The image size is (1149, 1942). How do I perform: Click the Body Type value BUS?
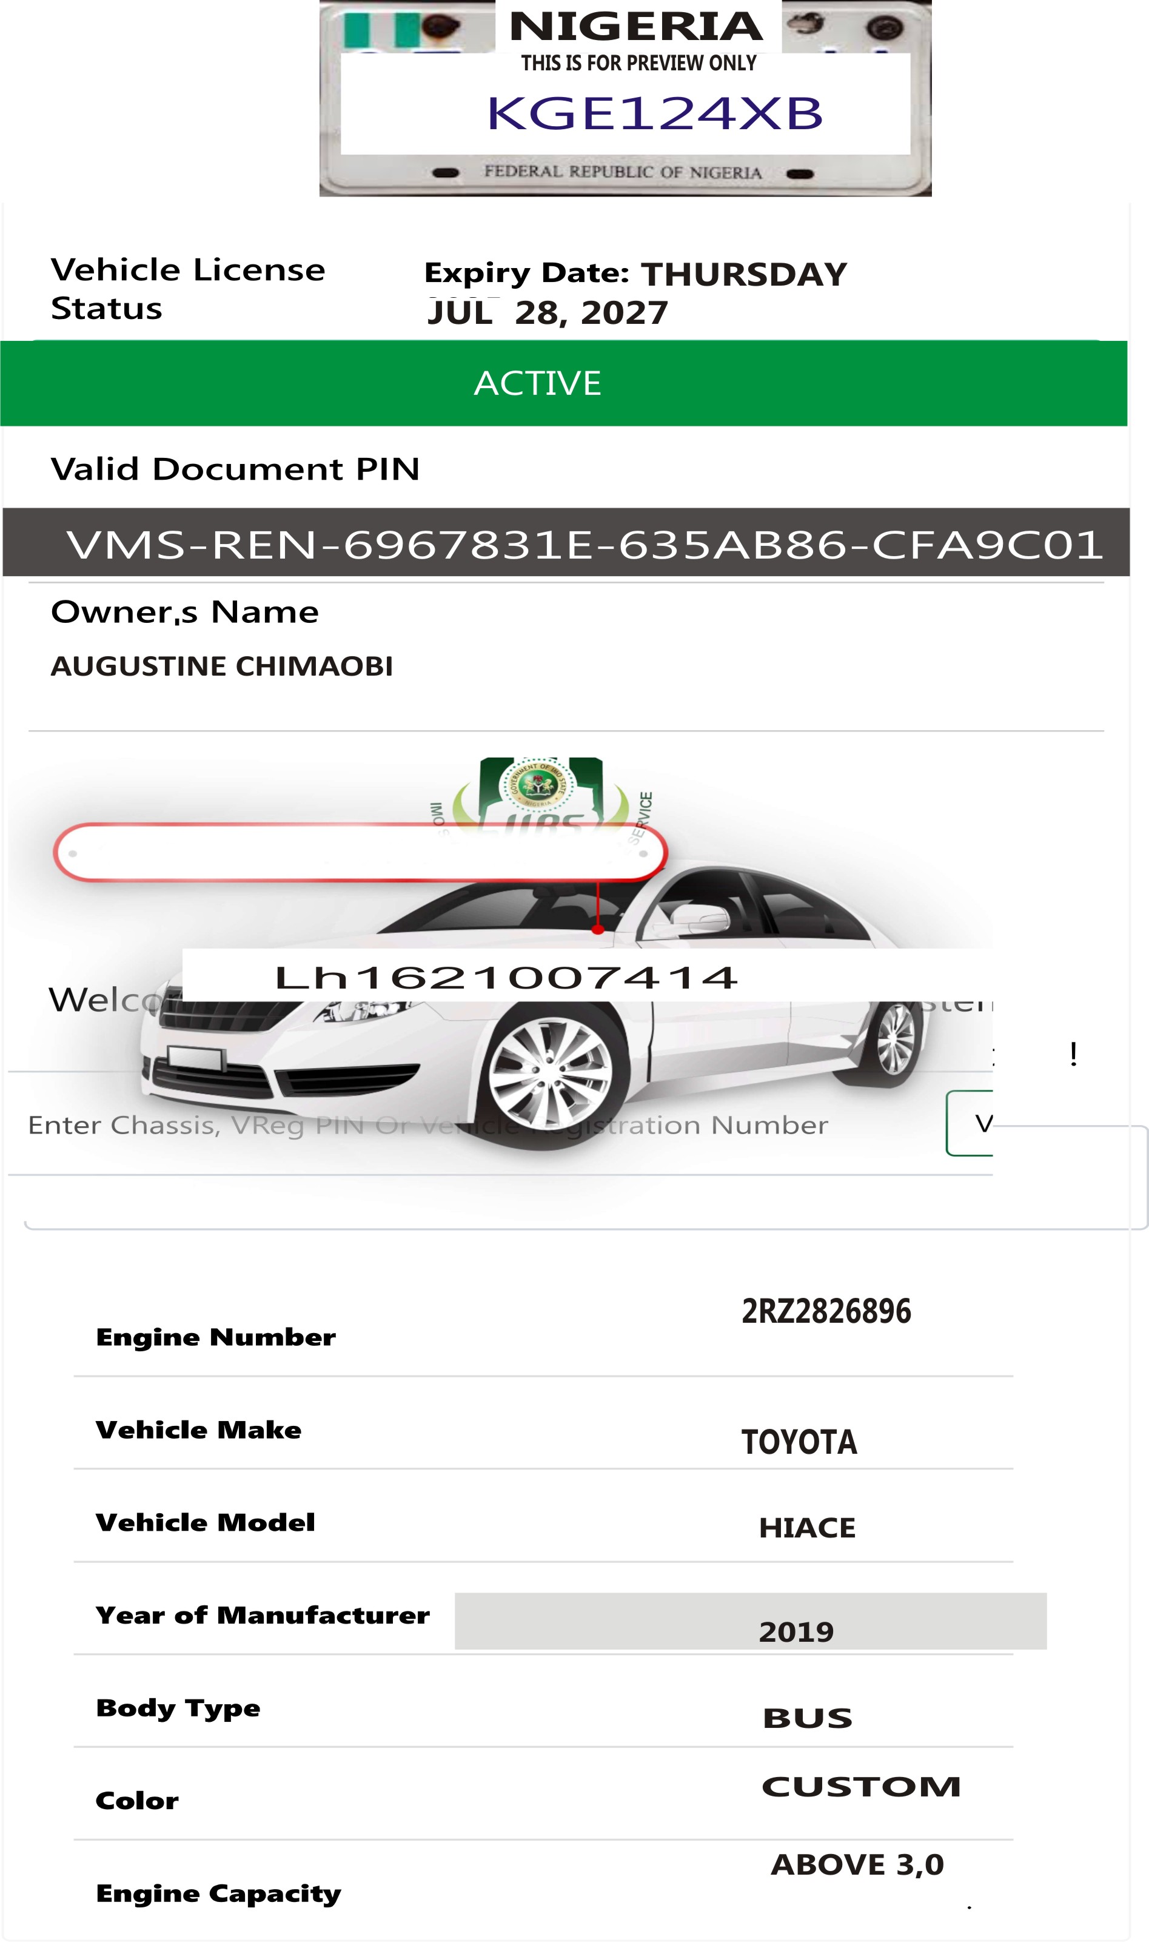pyautogui.click(x=808, y=1718)
